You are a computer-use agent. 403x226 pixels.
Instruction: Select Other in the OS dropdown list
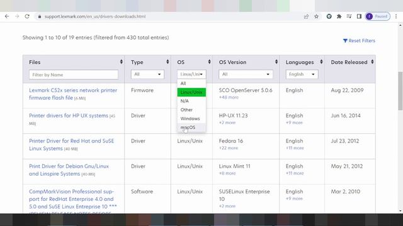[x=191, y=110]
